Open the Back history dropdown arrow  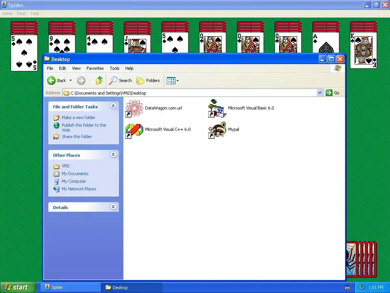click(x=70, y=80)
